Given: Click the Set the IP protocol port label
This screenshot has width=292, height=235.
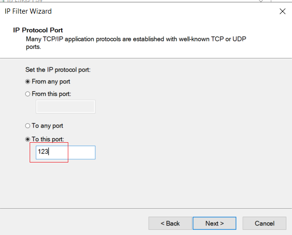Looking at the screenshot, I should [58, 70].
